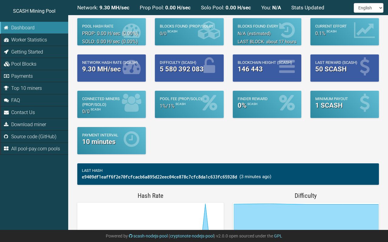The image size is (388, 242).
Task: Go to Worker Statistics page
Action: click(x=34, y=40)
